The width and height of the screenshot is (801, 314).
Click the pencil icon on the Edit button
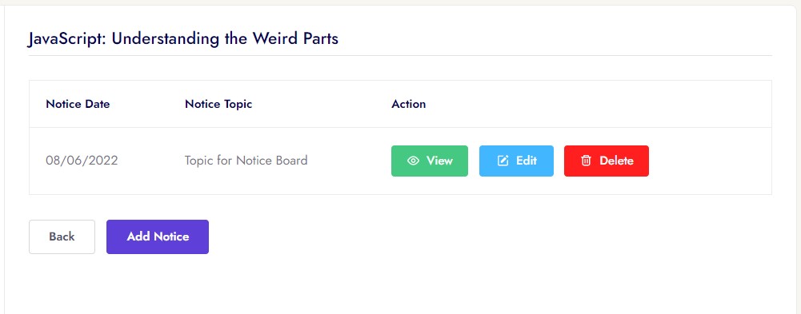tap(503, 161)
